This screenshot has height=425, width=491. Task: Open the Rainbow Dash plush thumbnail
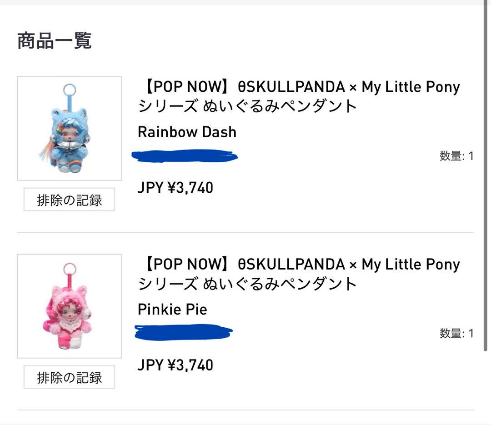(x=69, y=128)
